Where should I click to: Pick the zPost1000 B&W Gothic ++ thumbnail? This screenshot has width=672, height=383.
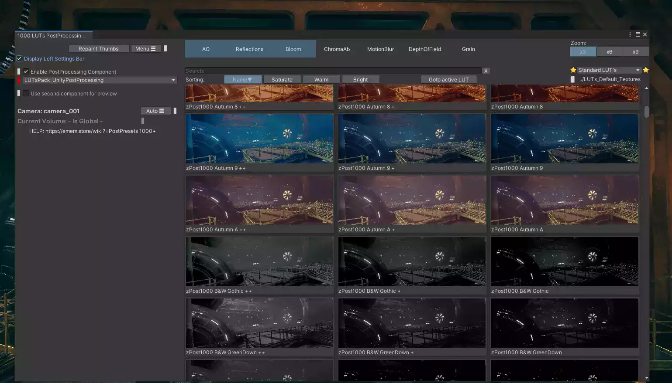click(259, 262)
